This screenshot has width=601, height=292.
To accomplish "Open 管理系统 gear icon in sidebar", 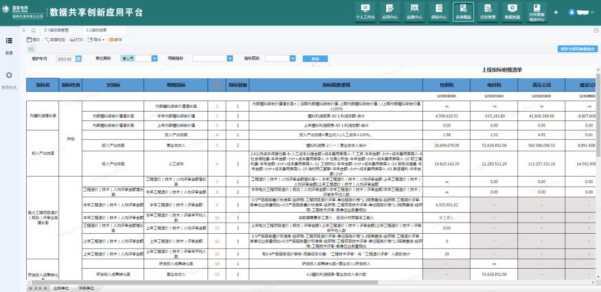I will click(x=9, y=75).
